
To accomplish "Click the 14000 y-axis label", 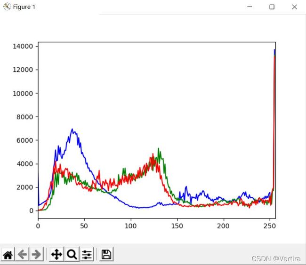I will click(23, 47).
